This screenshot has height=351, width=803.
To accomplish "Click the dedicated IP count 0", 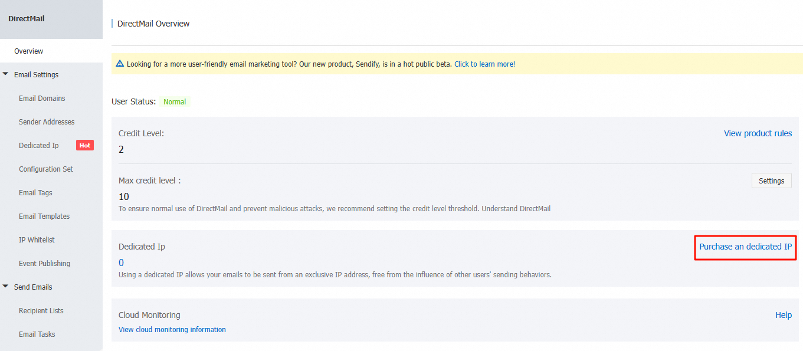I will 121,263.
